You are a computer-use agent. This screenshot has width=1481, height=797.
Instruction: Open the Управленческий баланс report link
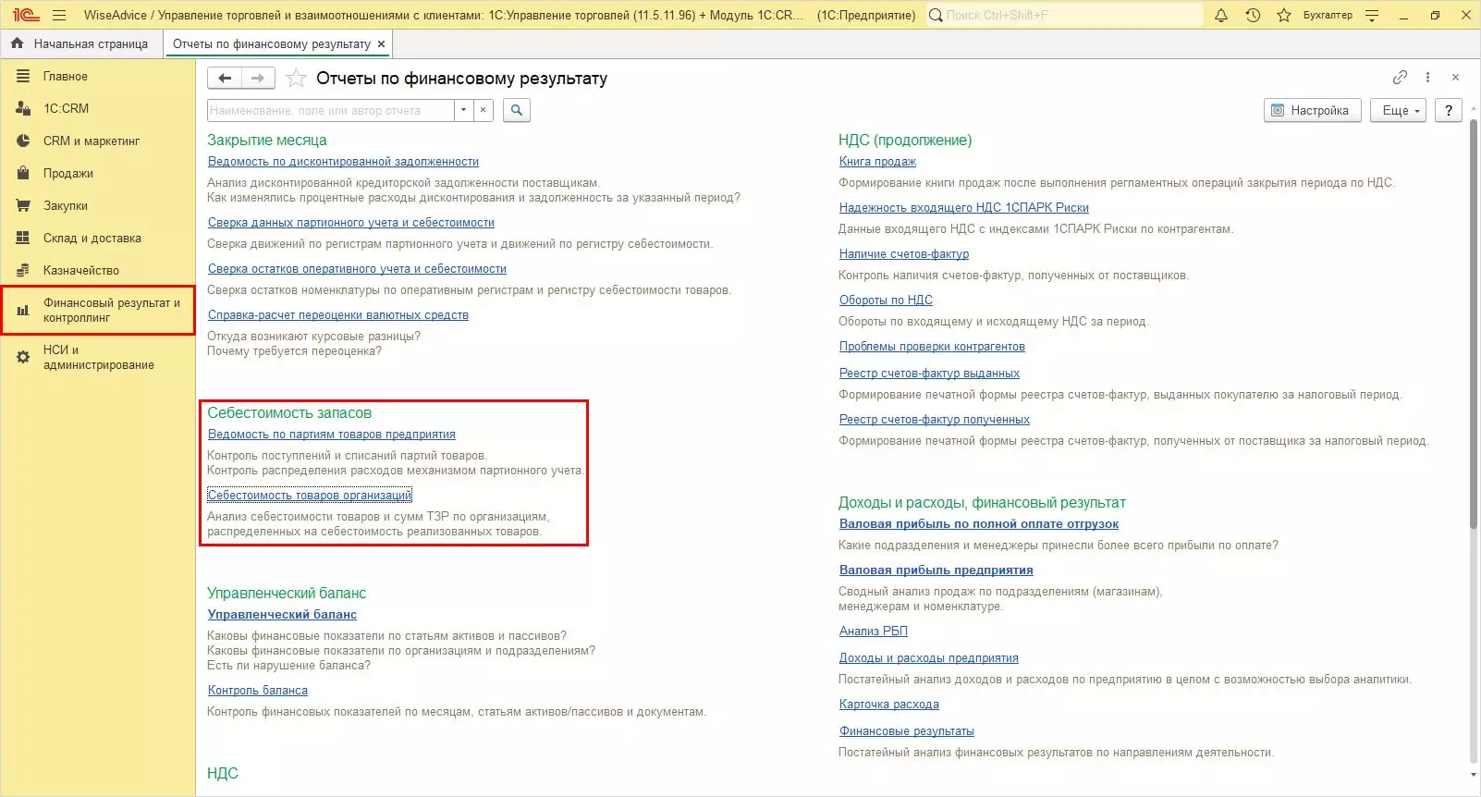click(x=282, y=615)
